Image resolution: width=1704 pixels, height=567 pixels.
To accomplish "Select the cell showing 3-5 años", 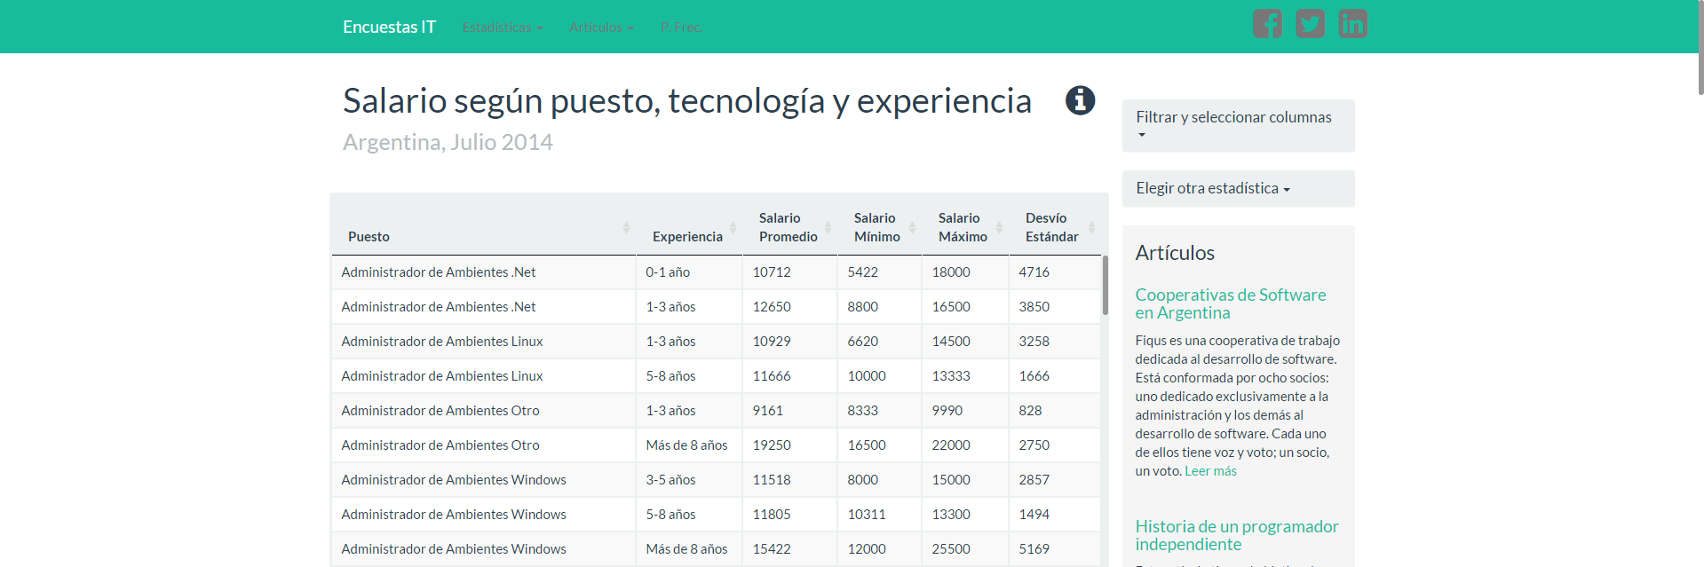I will pyautogui.click(x=689, y=480).
